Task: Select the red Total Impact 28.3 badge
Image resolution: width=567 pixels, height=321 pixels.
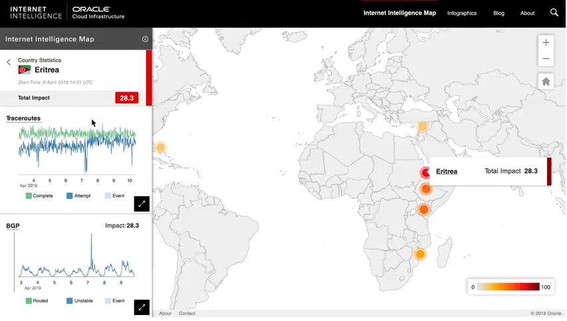Action: (x=126, y=97)
